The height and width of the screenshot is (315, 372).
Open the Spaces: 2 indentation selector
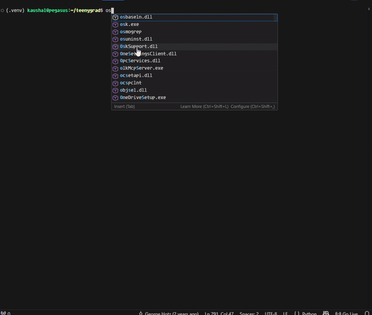point(249,313)
